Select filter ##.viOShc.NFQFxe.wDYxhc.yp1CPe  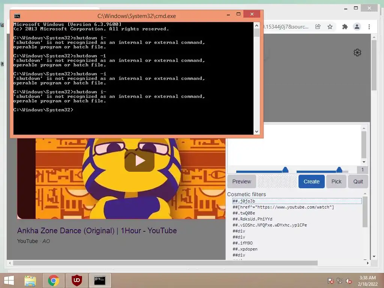[x=297, y=225]
